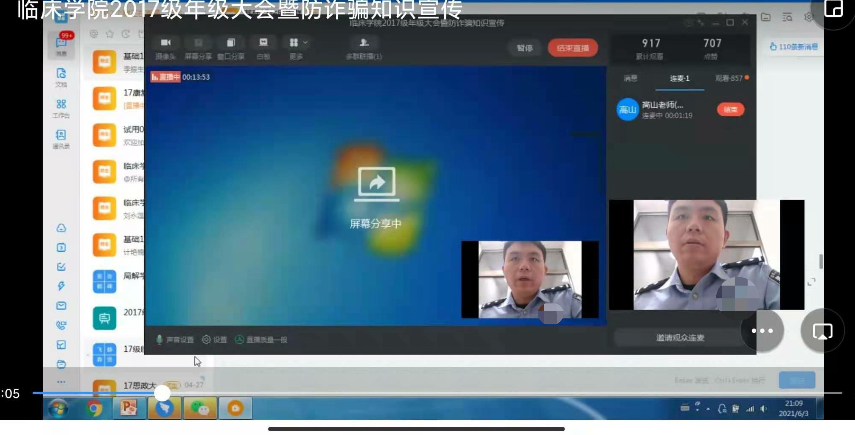Click the 窗口分享 window share icon
The height and width of the screenshot is (435, 855).
230,48
